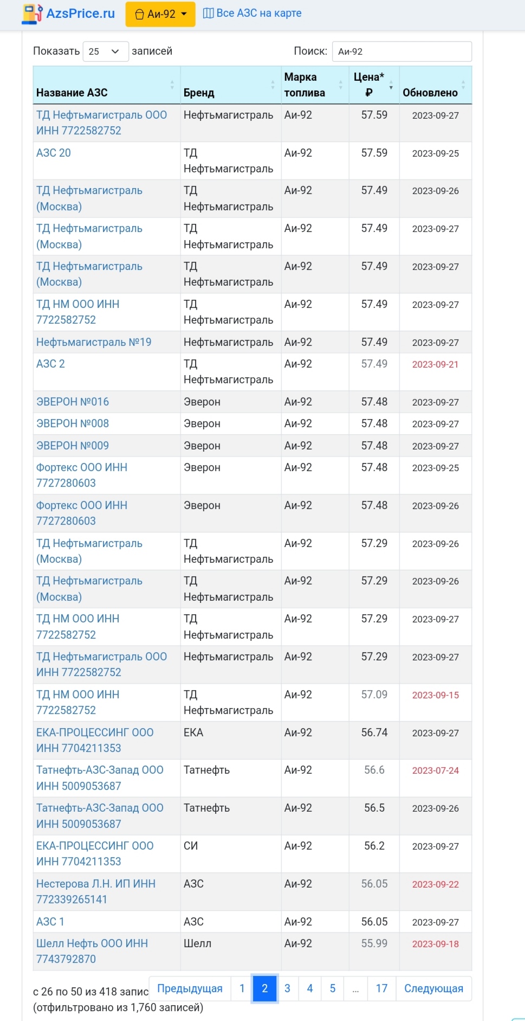Sort by Марка топлива column arrows
Image resolution: width=525 pixels, height=1021 pixels.
tap(340, 85)
